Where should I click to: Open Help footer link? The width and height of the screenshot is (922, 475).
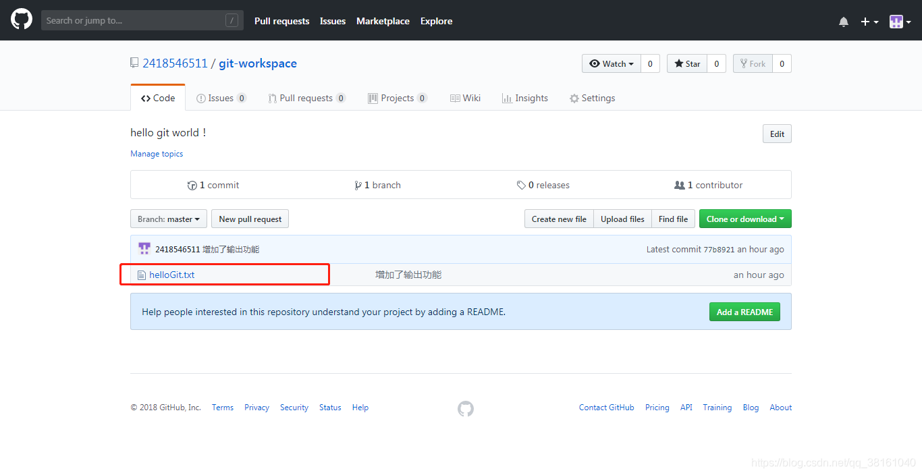click(360, 408)
